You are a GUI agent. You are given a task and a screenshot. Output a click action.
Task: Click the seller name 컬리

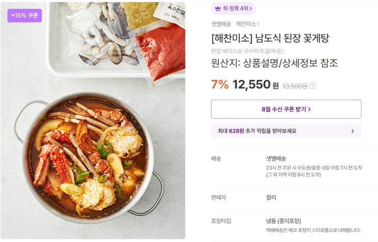click(271, 197)
